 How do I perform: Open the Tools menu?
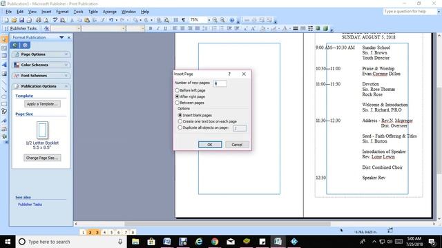point(78,12)
